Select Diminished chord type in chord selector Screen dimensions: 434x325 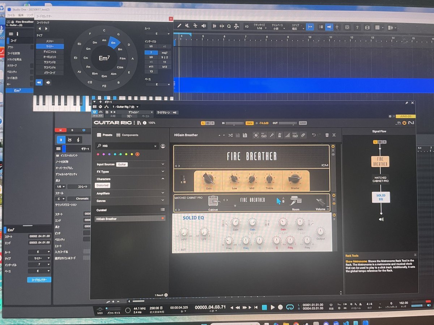tap(50, 52)
